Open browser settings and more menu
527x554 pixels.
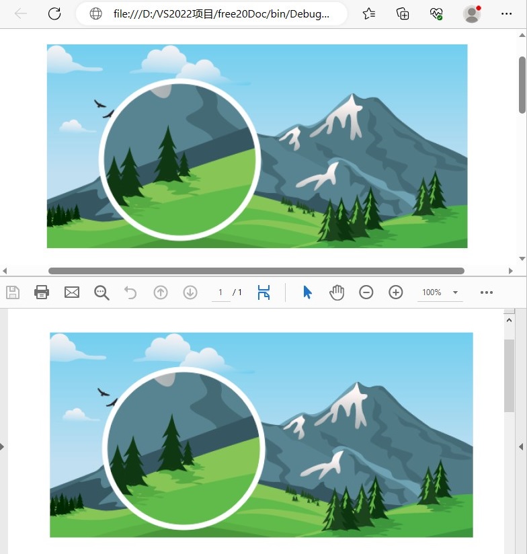pyautogui.click(x=506, y=13)
